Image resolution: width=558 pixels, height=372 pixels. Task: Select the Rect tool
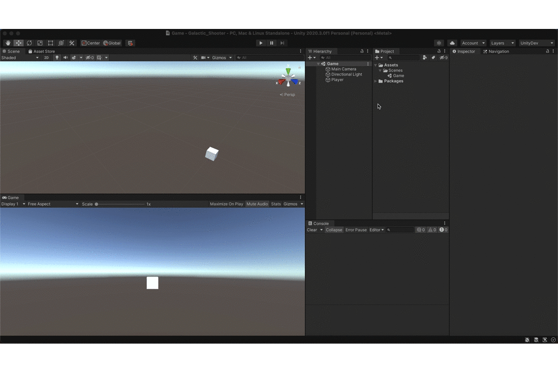coord(51,43)
